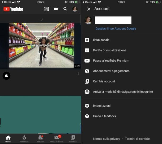
Task: Open the search magnifier
Action: point(65,9)
